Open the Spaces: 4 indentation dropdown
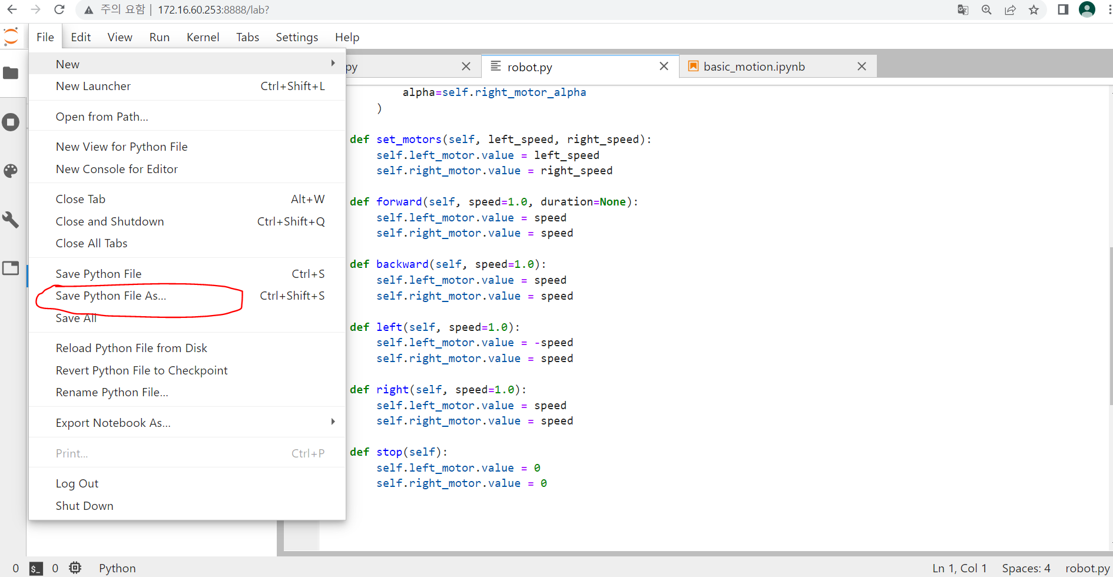The height and width of the screenshot is (577, 1113). [1026, 568]
